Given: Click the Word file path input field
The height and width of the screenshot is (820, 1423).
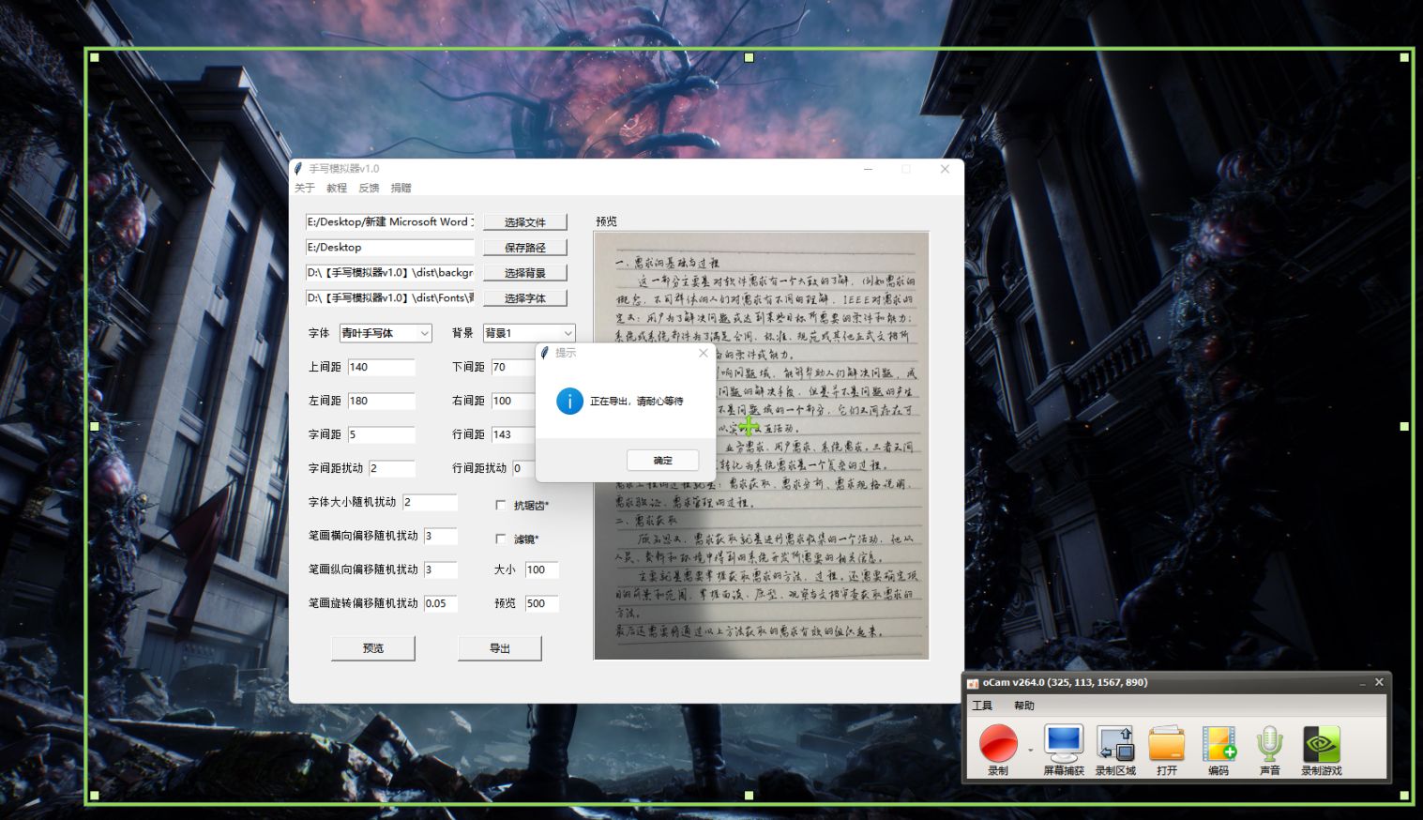Looking at the screenshot, I should pyautogui.click(x=390, y=222).
